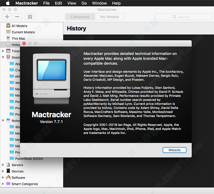Switch to the Categories tab
Image resolution: width=214 pixels, height=194 pixels.
pos(80,17)
